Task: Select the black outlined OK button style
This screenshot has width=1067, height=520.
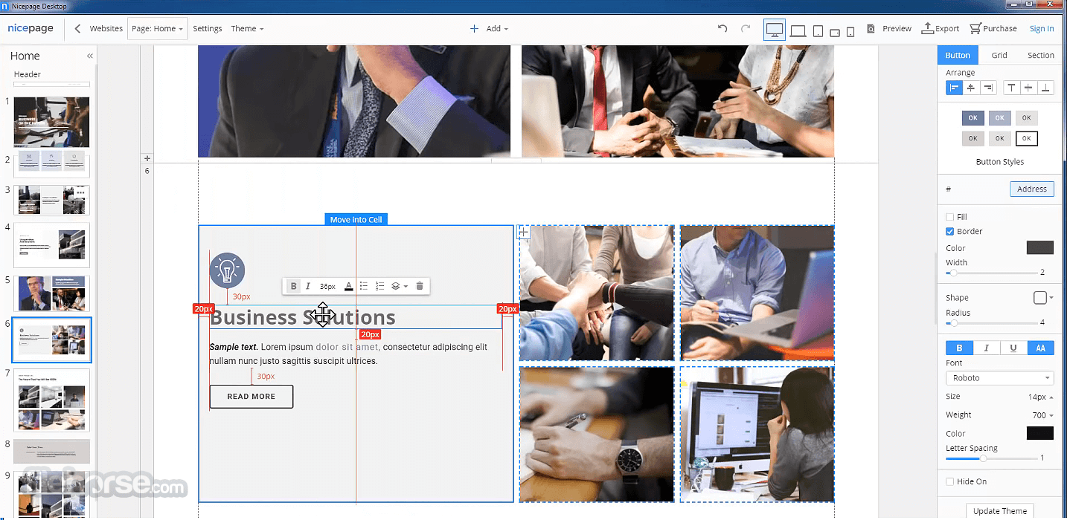Action: [1026, 138]
